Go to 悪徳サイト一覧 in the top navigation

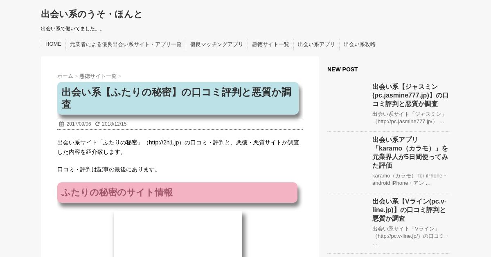(270, 44)
